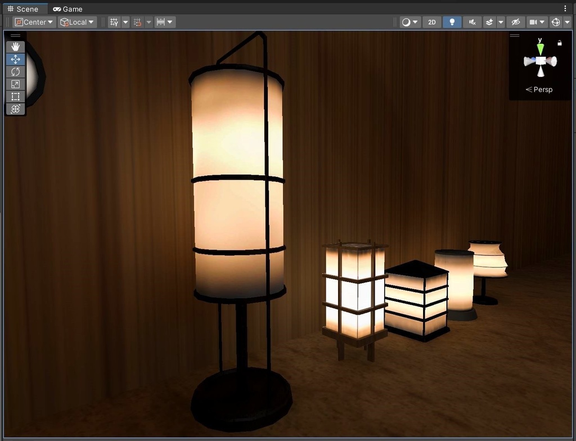Screen dimensions: 576x441
Task: Toggle hidden objects visibility eye icon
Action: (516, 22)
